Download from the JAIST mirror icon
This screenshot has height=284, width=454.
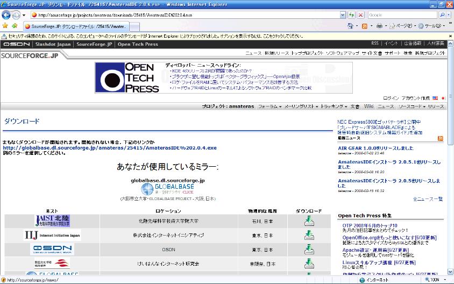point(309,221)
